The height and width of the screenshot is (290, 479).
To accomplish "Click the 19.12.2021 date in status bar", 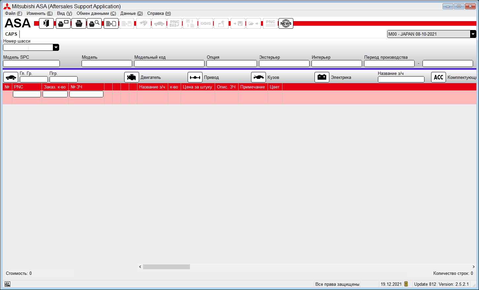I will pyautogui.click(x=391, y=284).
